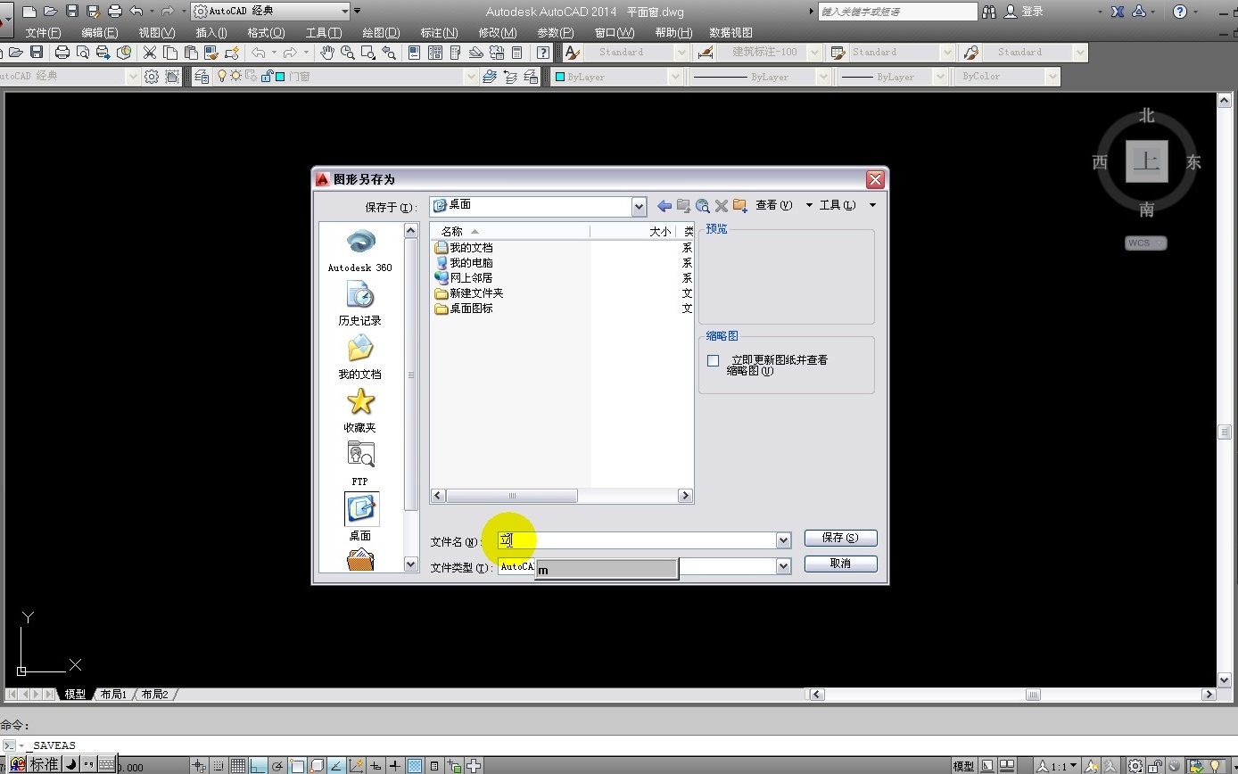Click the Plot (print) icon in standard toolbar

[x=62, y=53]
